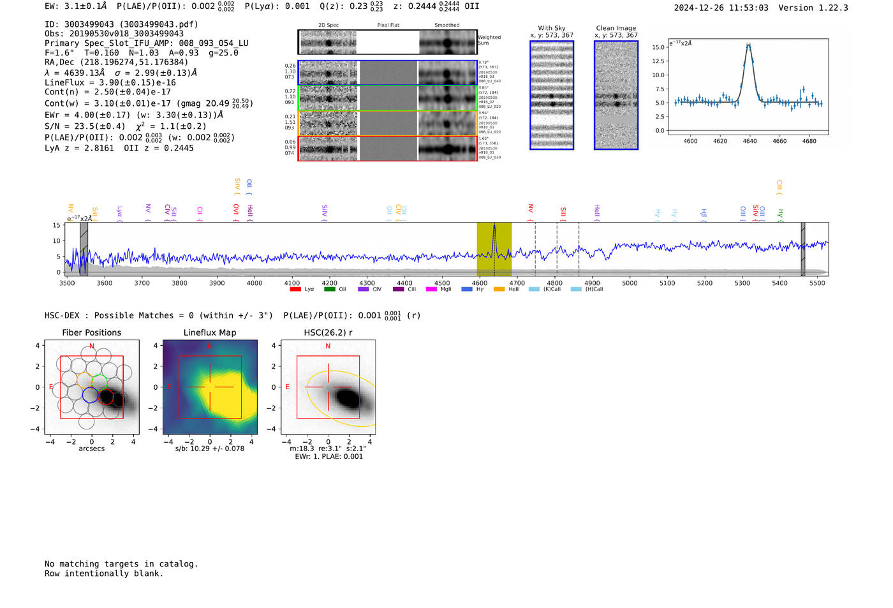Click 'No matching targets in catalog.' text

click(x=121, y=564)
